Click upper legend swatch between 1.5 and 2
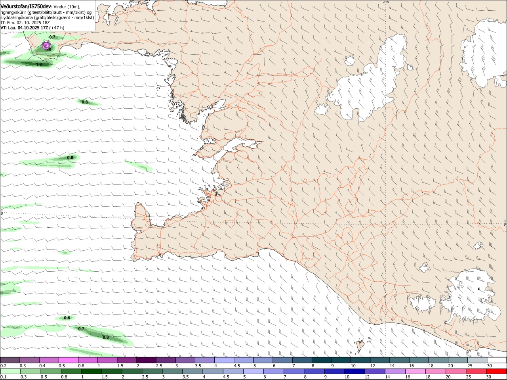 126,360
